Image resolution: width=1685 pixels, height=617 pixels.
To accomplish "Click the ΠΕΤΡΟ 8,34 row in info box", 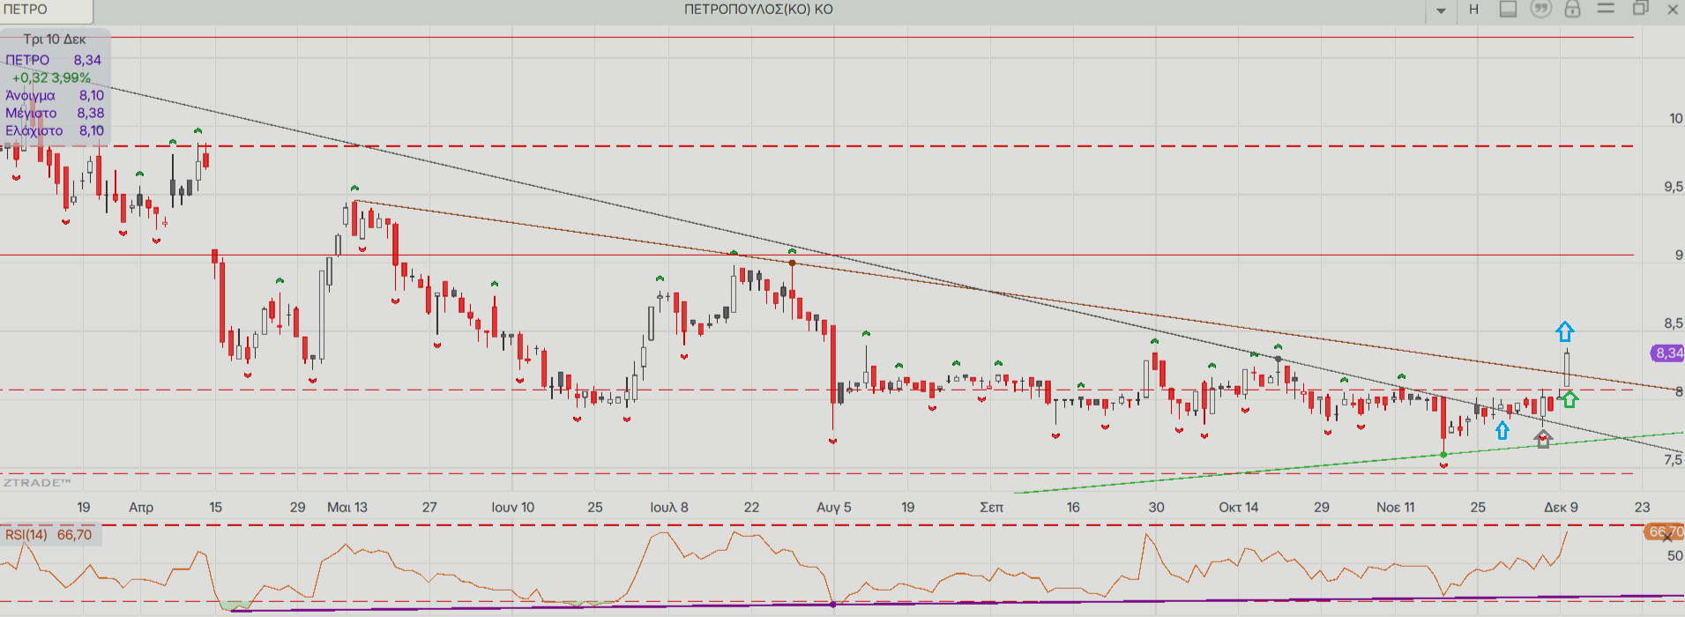I will 54,60.
